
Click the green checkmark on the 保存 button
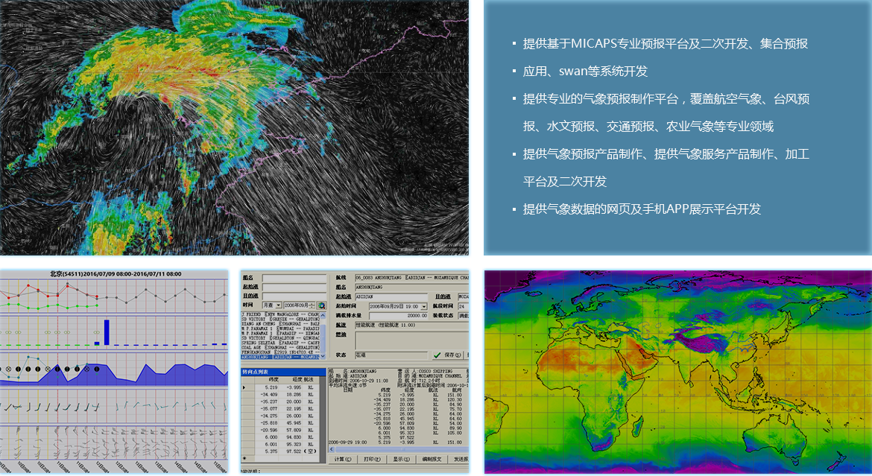[437, 355]
